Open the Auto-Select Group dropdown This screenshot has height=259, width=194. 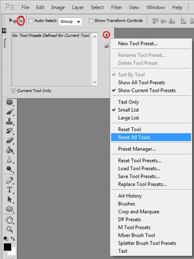70,21
